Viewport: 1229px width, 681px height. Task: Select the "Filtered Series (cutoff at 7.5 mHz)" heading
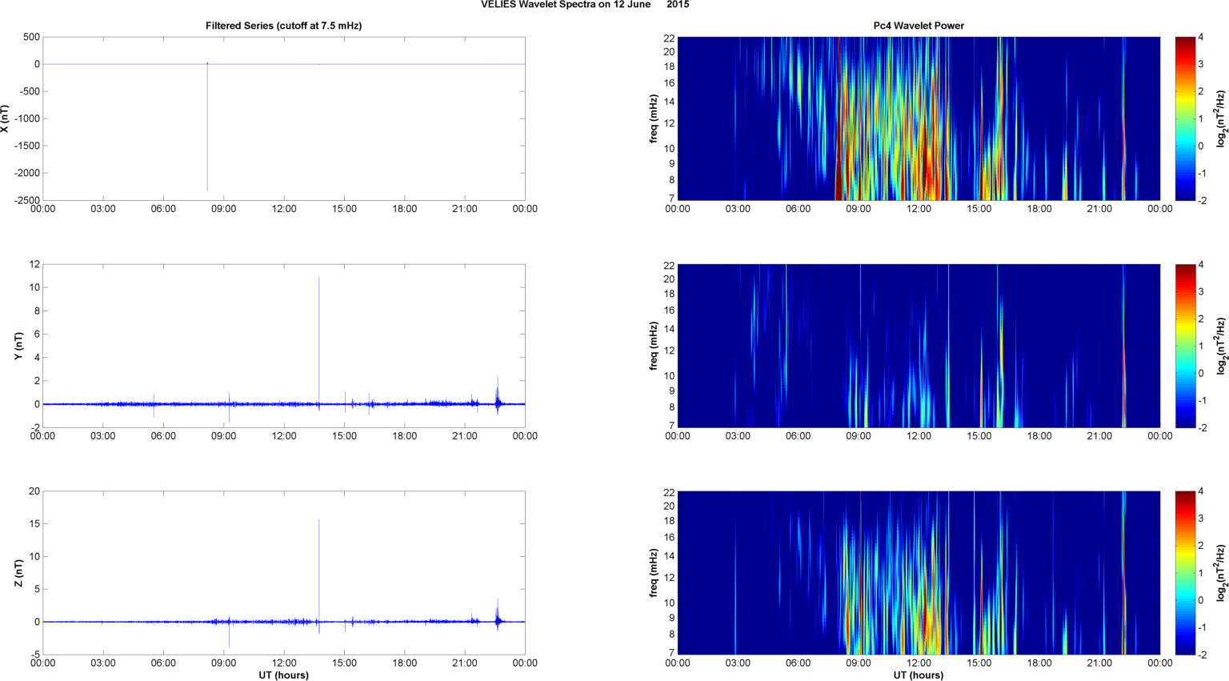tap(283, 26)
